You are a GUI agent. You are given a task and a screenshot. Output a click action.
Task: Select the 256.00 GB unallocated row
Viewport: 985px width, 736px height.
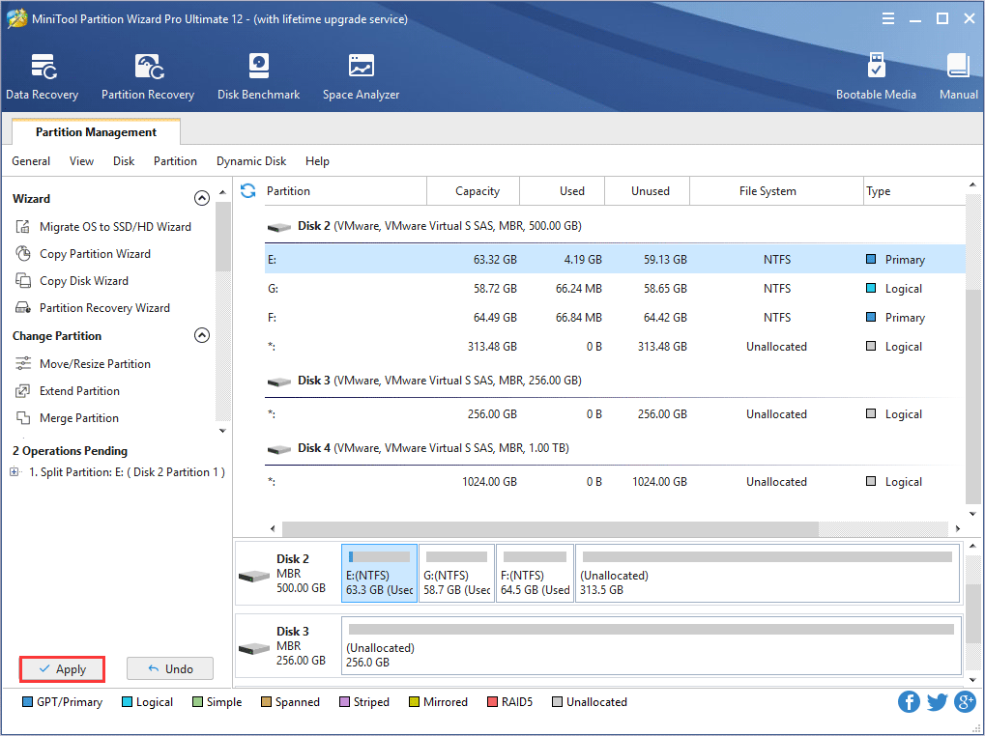[615, 414]
